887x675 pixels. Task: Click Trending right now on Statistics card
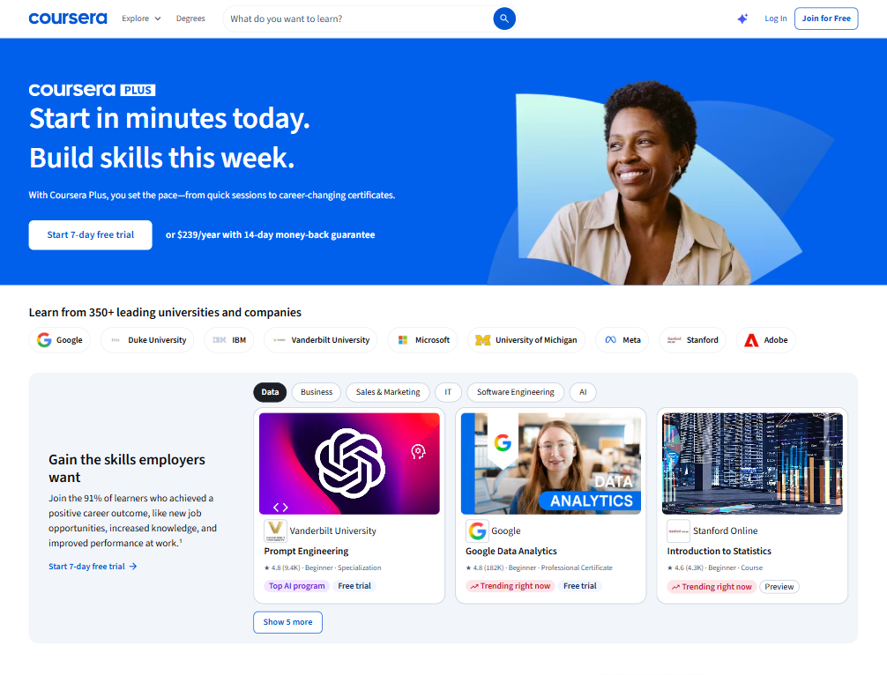712,587
